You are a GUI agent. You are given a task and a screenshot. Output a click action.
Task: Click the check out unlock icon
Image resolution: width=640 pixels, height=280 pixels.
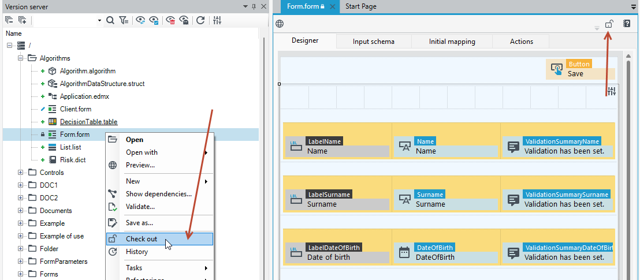[609, 24]
